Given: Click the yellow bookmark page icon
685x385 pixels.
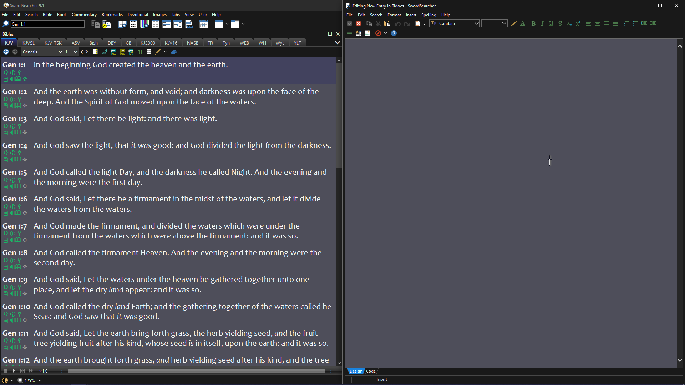Looking at the screenshot, I should 95,52.
